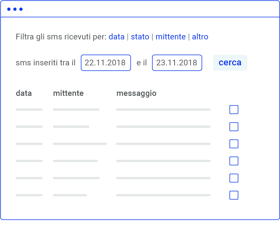Viewport: 280px width, 240px height.
Task: Filter received sms by stato
Action: click(x=140, y=37)
